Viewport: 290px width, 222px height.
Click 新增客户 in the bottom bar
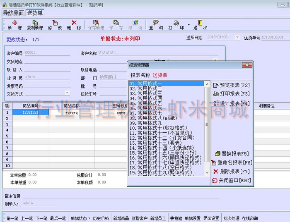tap(140, 219)
